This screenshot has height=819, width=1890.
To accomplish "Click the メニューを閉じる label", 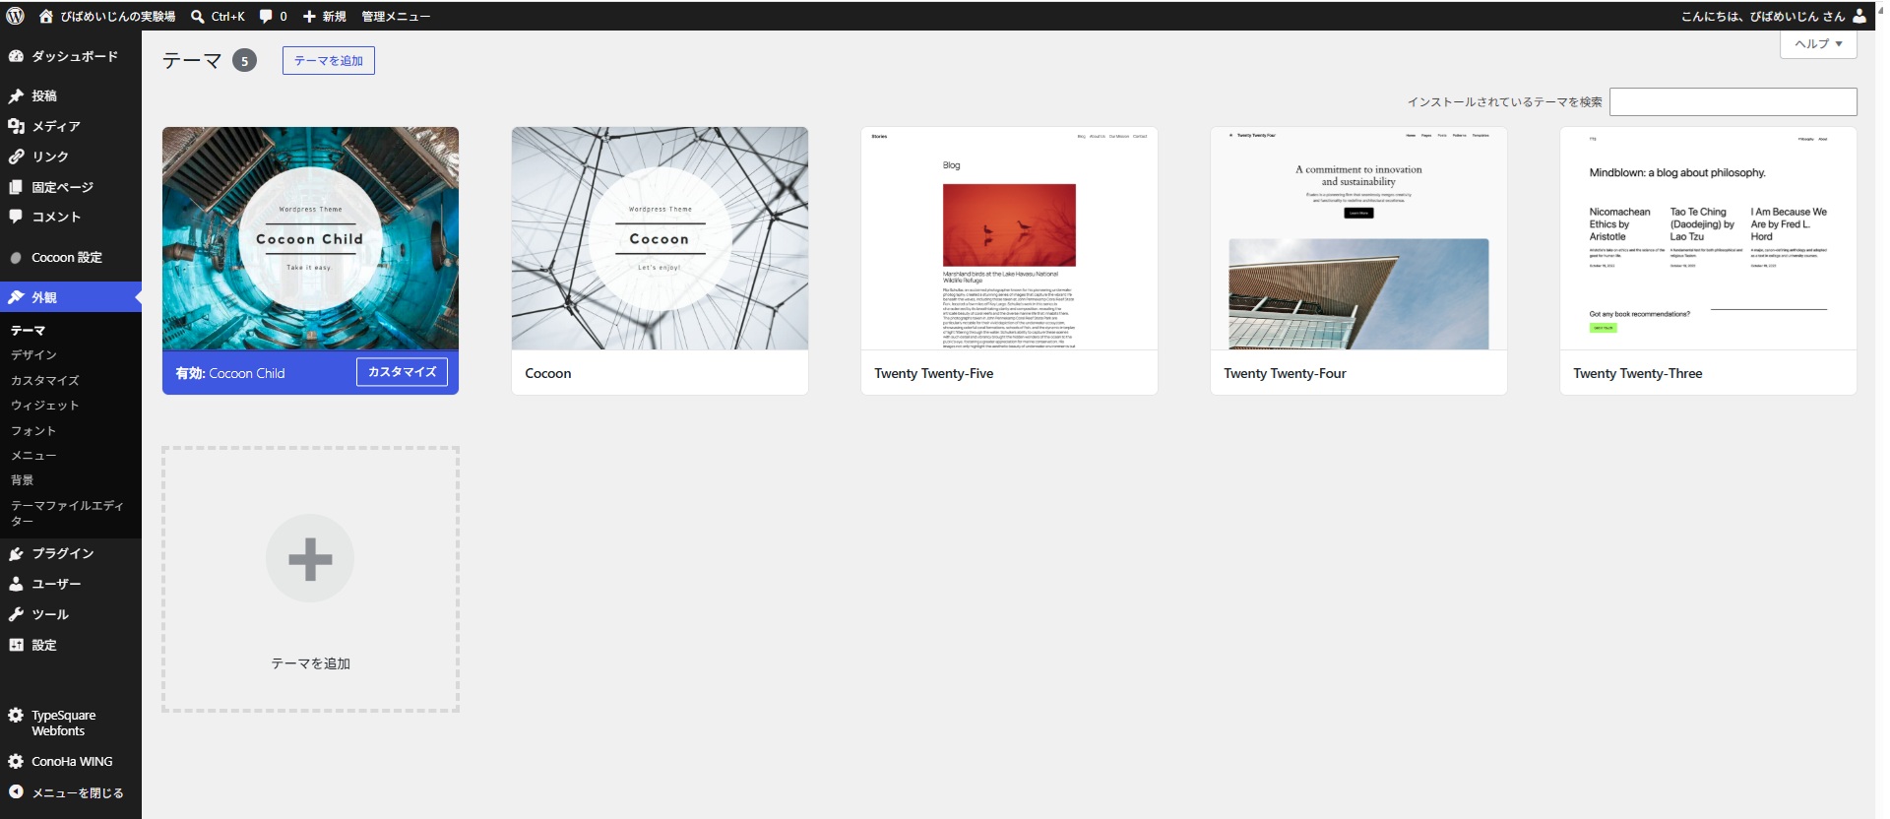I will pos(78,793).
